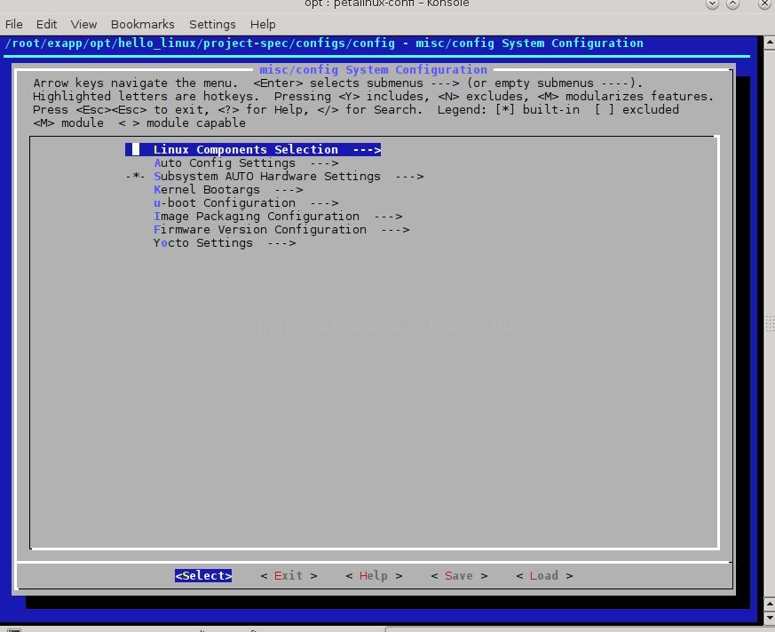Open Image Packaging Configuration submenu

pyautogui.click(x=278, y=217)
